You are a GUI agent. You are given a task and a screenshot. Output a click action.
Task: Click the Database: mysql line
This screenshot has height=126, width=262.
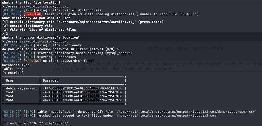(17, 65)
